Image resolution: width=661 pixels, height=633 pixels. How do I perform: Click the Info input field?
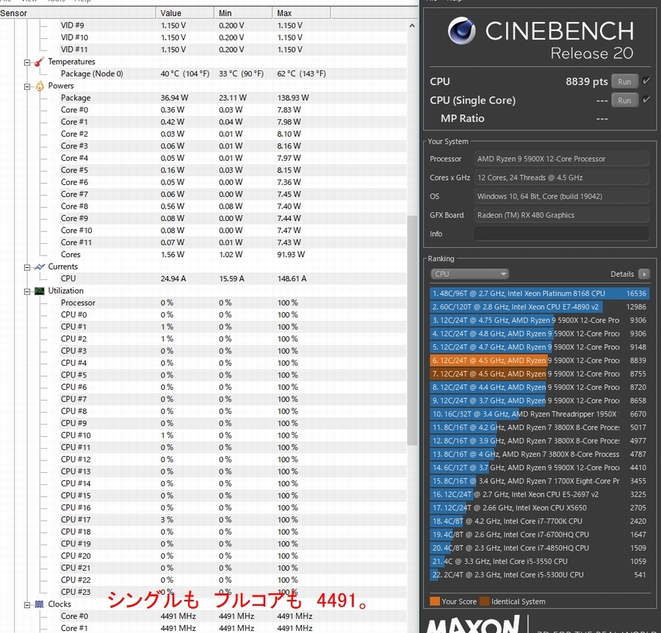tap(562, 234)
